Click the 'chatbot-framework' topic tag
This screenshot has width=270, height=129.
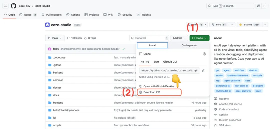pyautogui.click(x=238, y=75)
